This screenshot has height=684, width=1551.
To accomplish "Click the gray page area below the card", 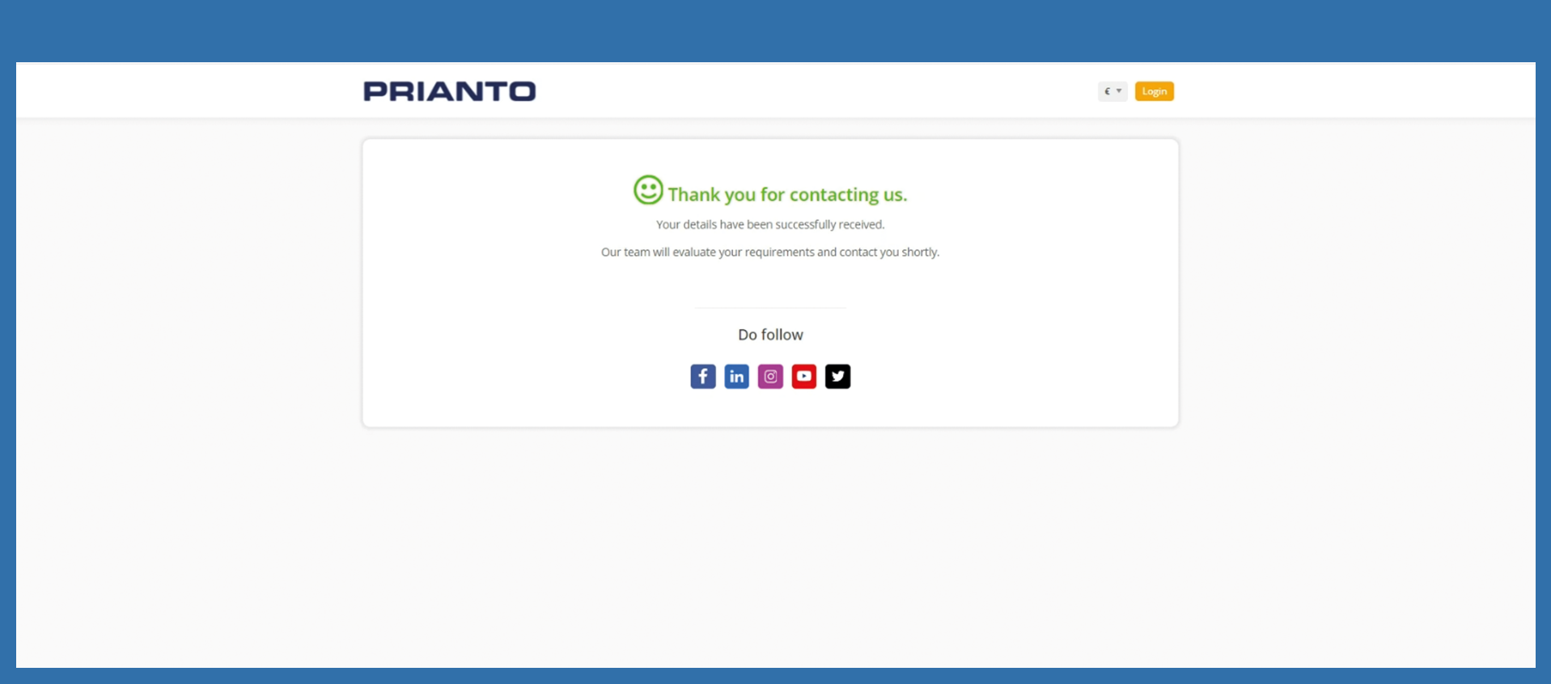I will [770, 550].
